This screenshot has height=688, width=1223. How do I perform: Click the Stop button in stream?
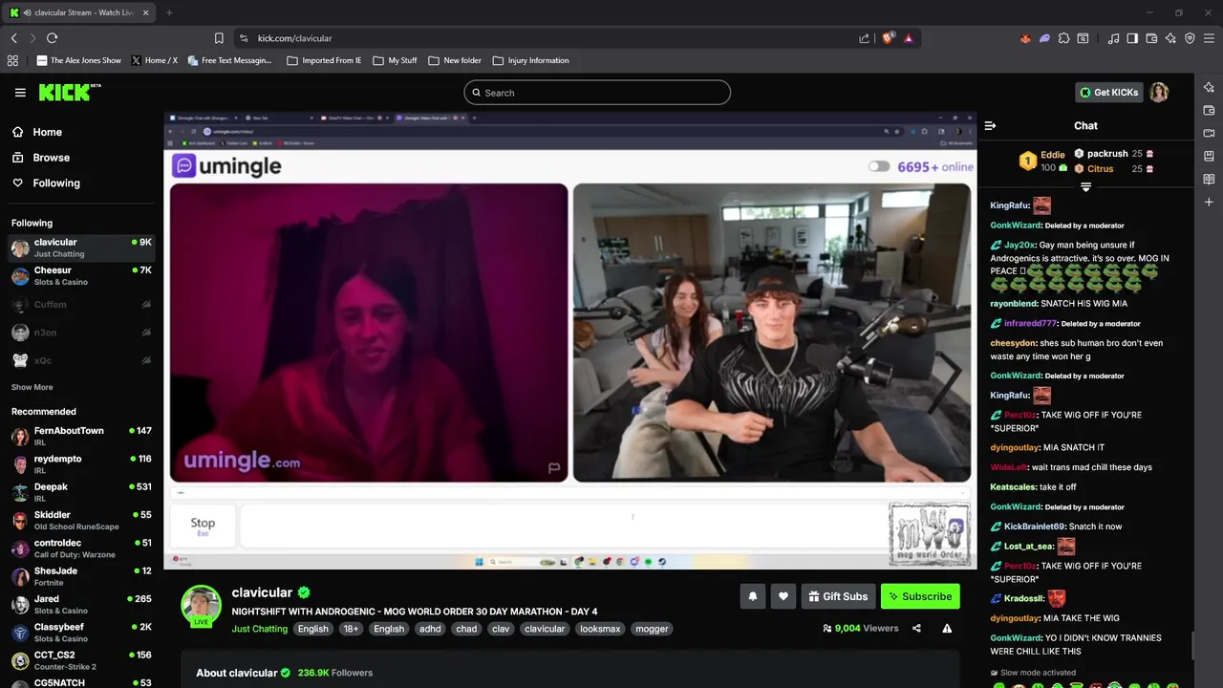coord(203,525)
